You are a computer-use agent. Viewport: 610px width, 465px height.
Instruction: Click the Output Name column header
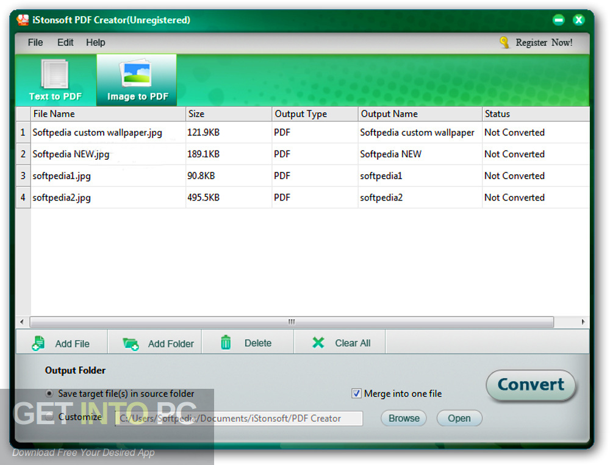pos(420,114)
